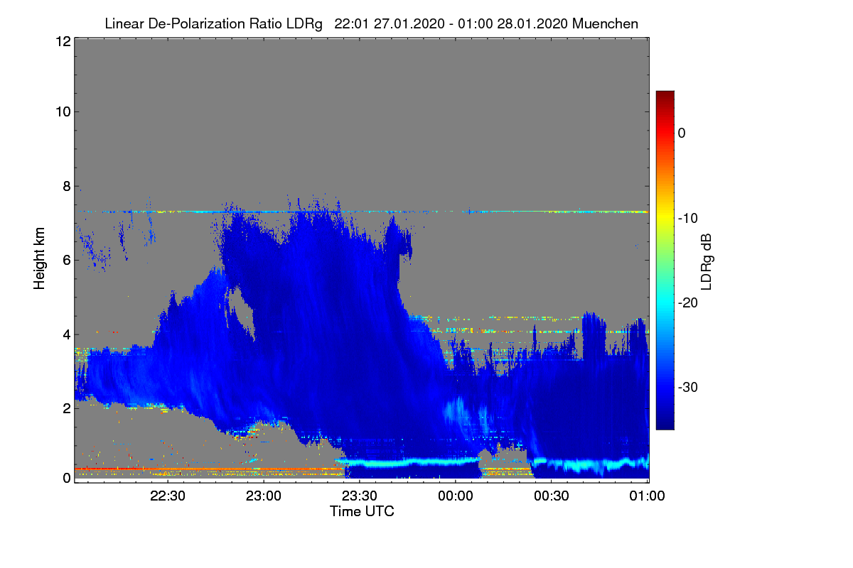
Task: Click the dark blue bottom of the colorbar
Action: coord(665,424)
